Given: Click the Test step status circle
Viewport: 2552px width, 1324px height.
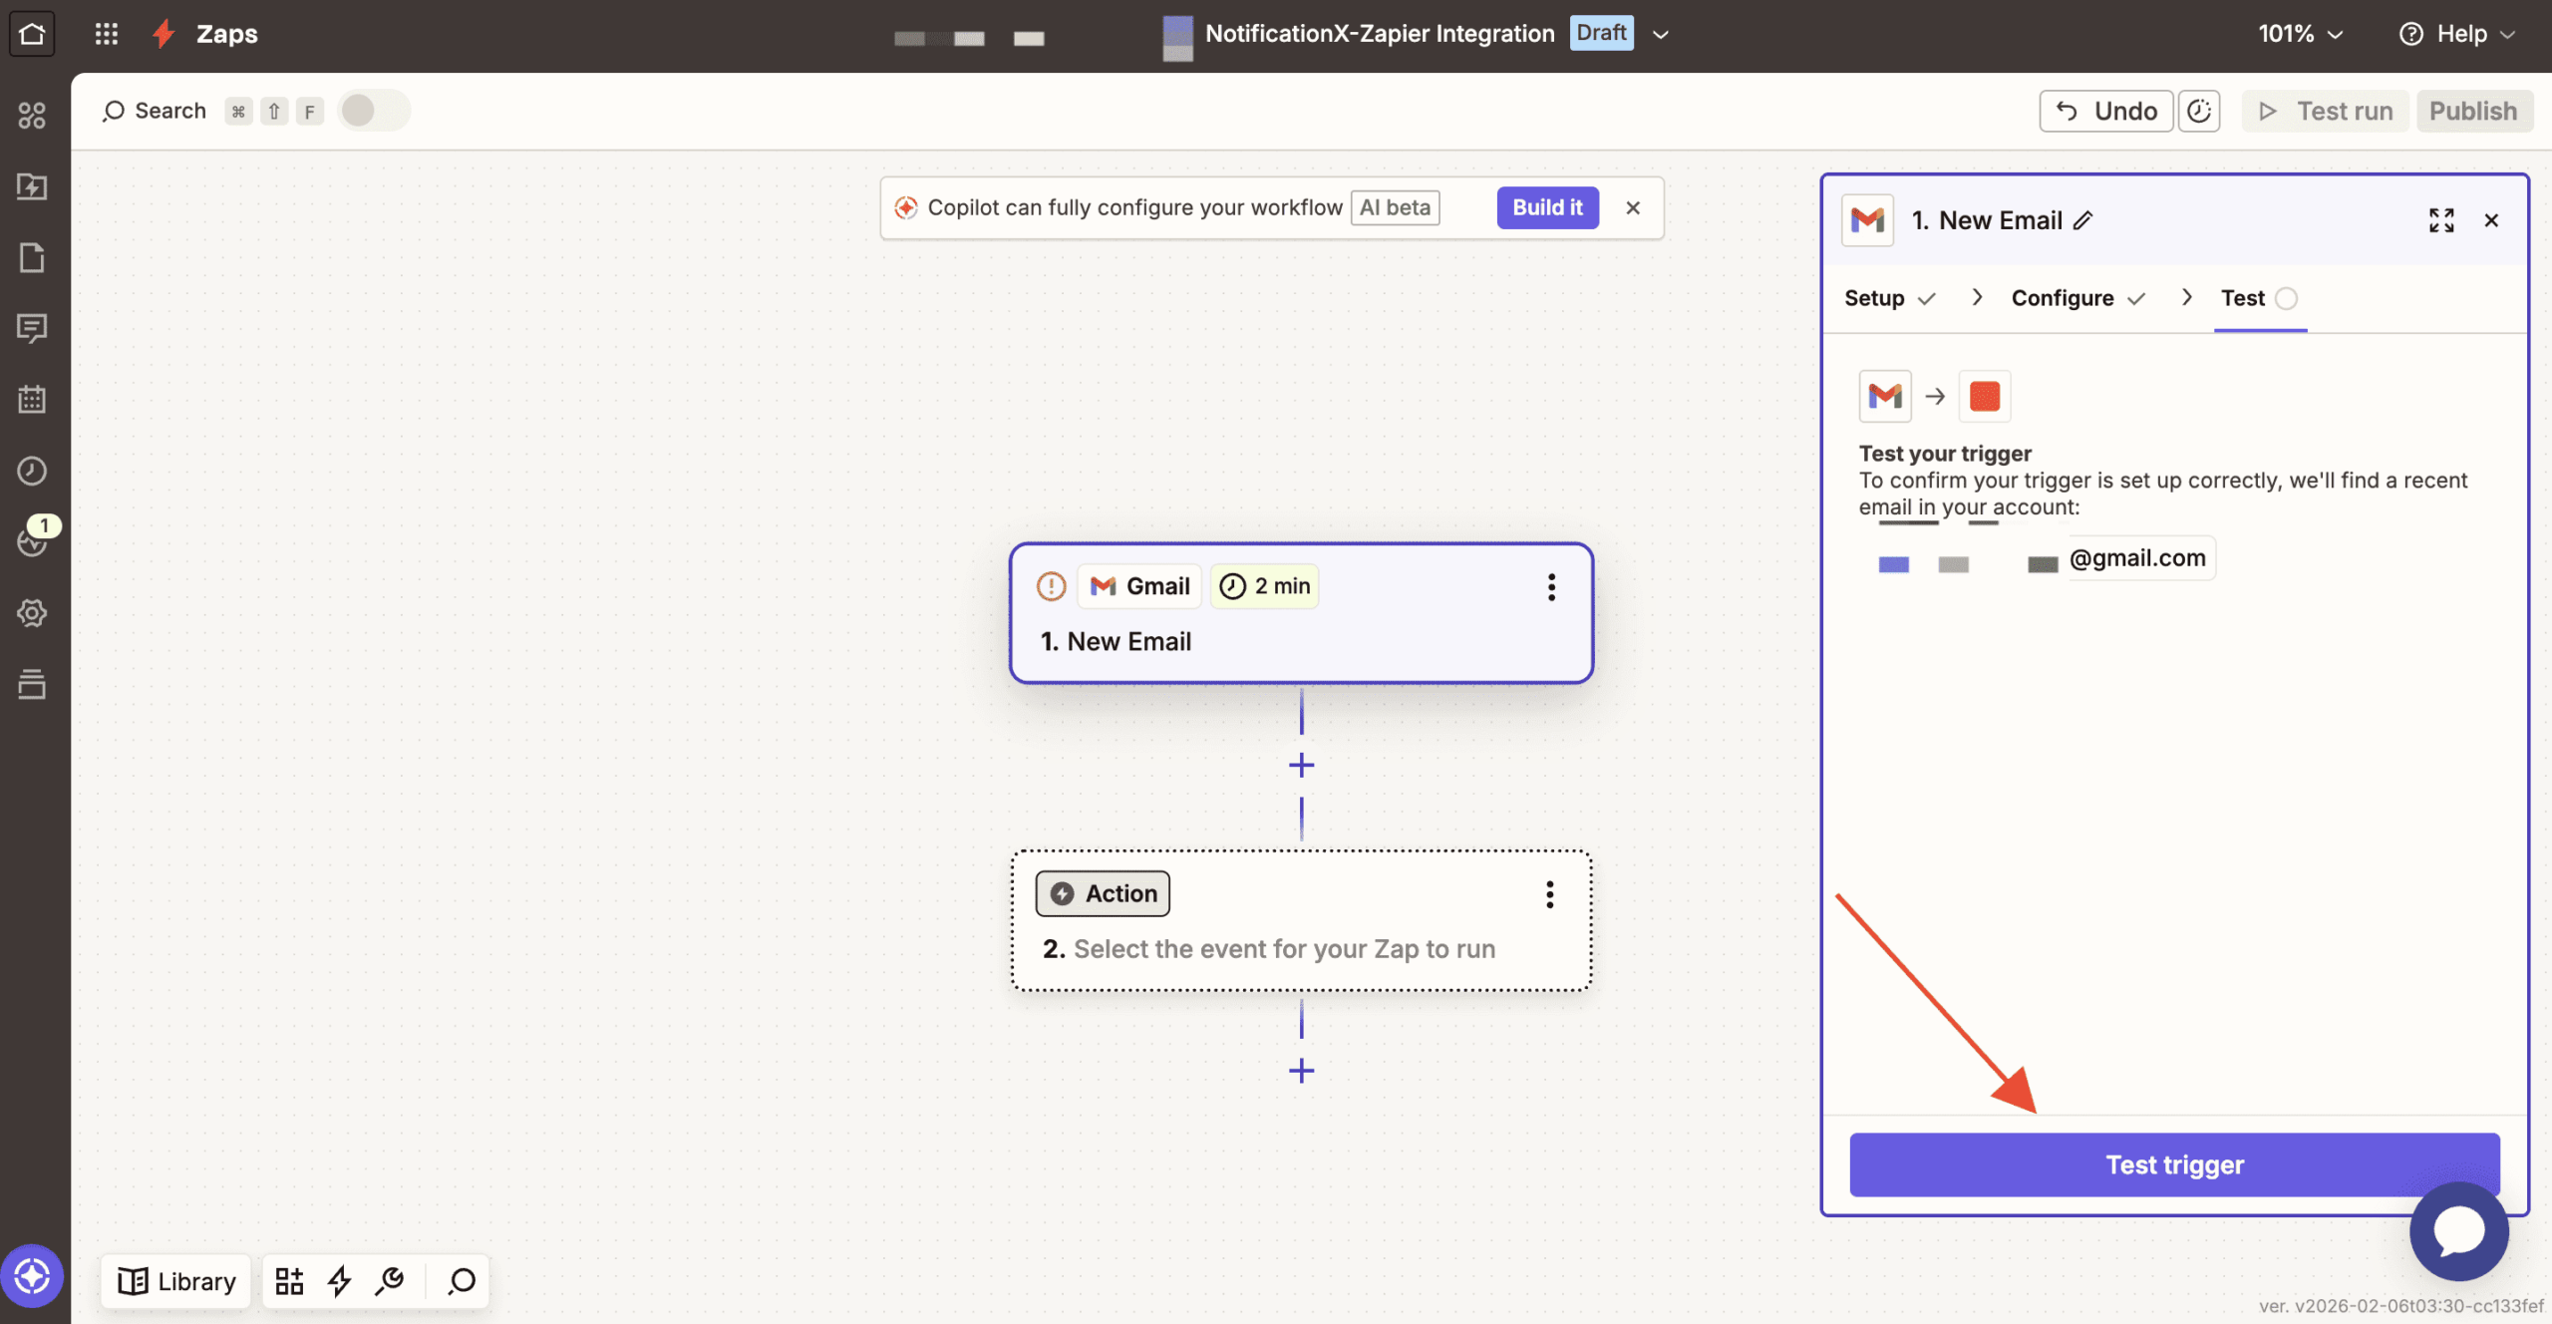Looking at the screenshot, I should (x=2287, y=298).
